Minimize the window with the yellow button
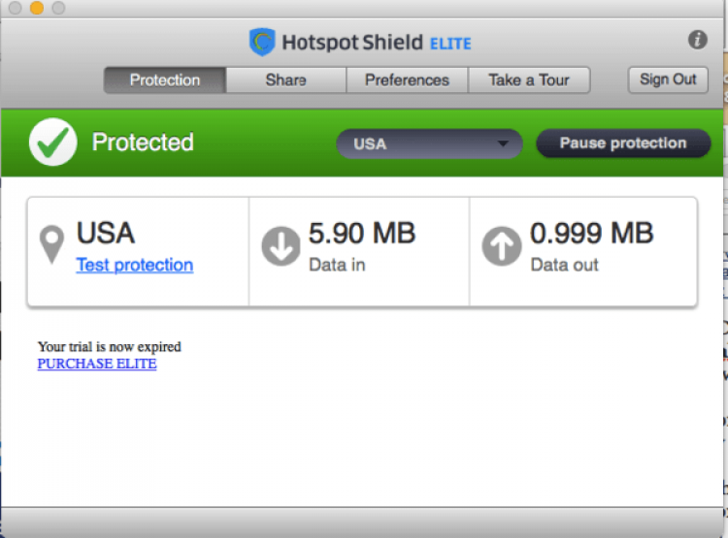Image resolution: width=728 pixels, height=538 pixels. (37, 8)
